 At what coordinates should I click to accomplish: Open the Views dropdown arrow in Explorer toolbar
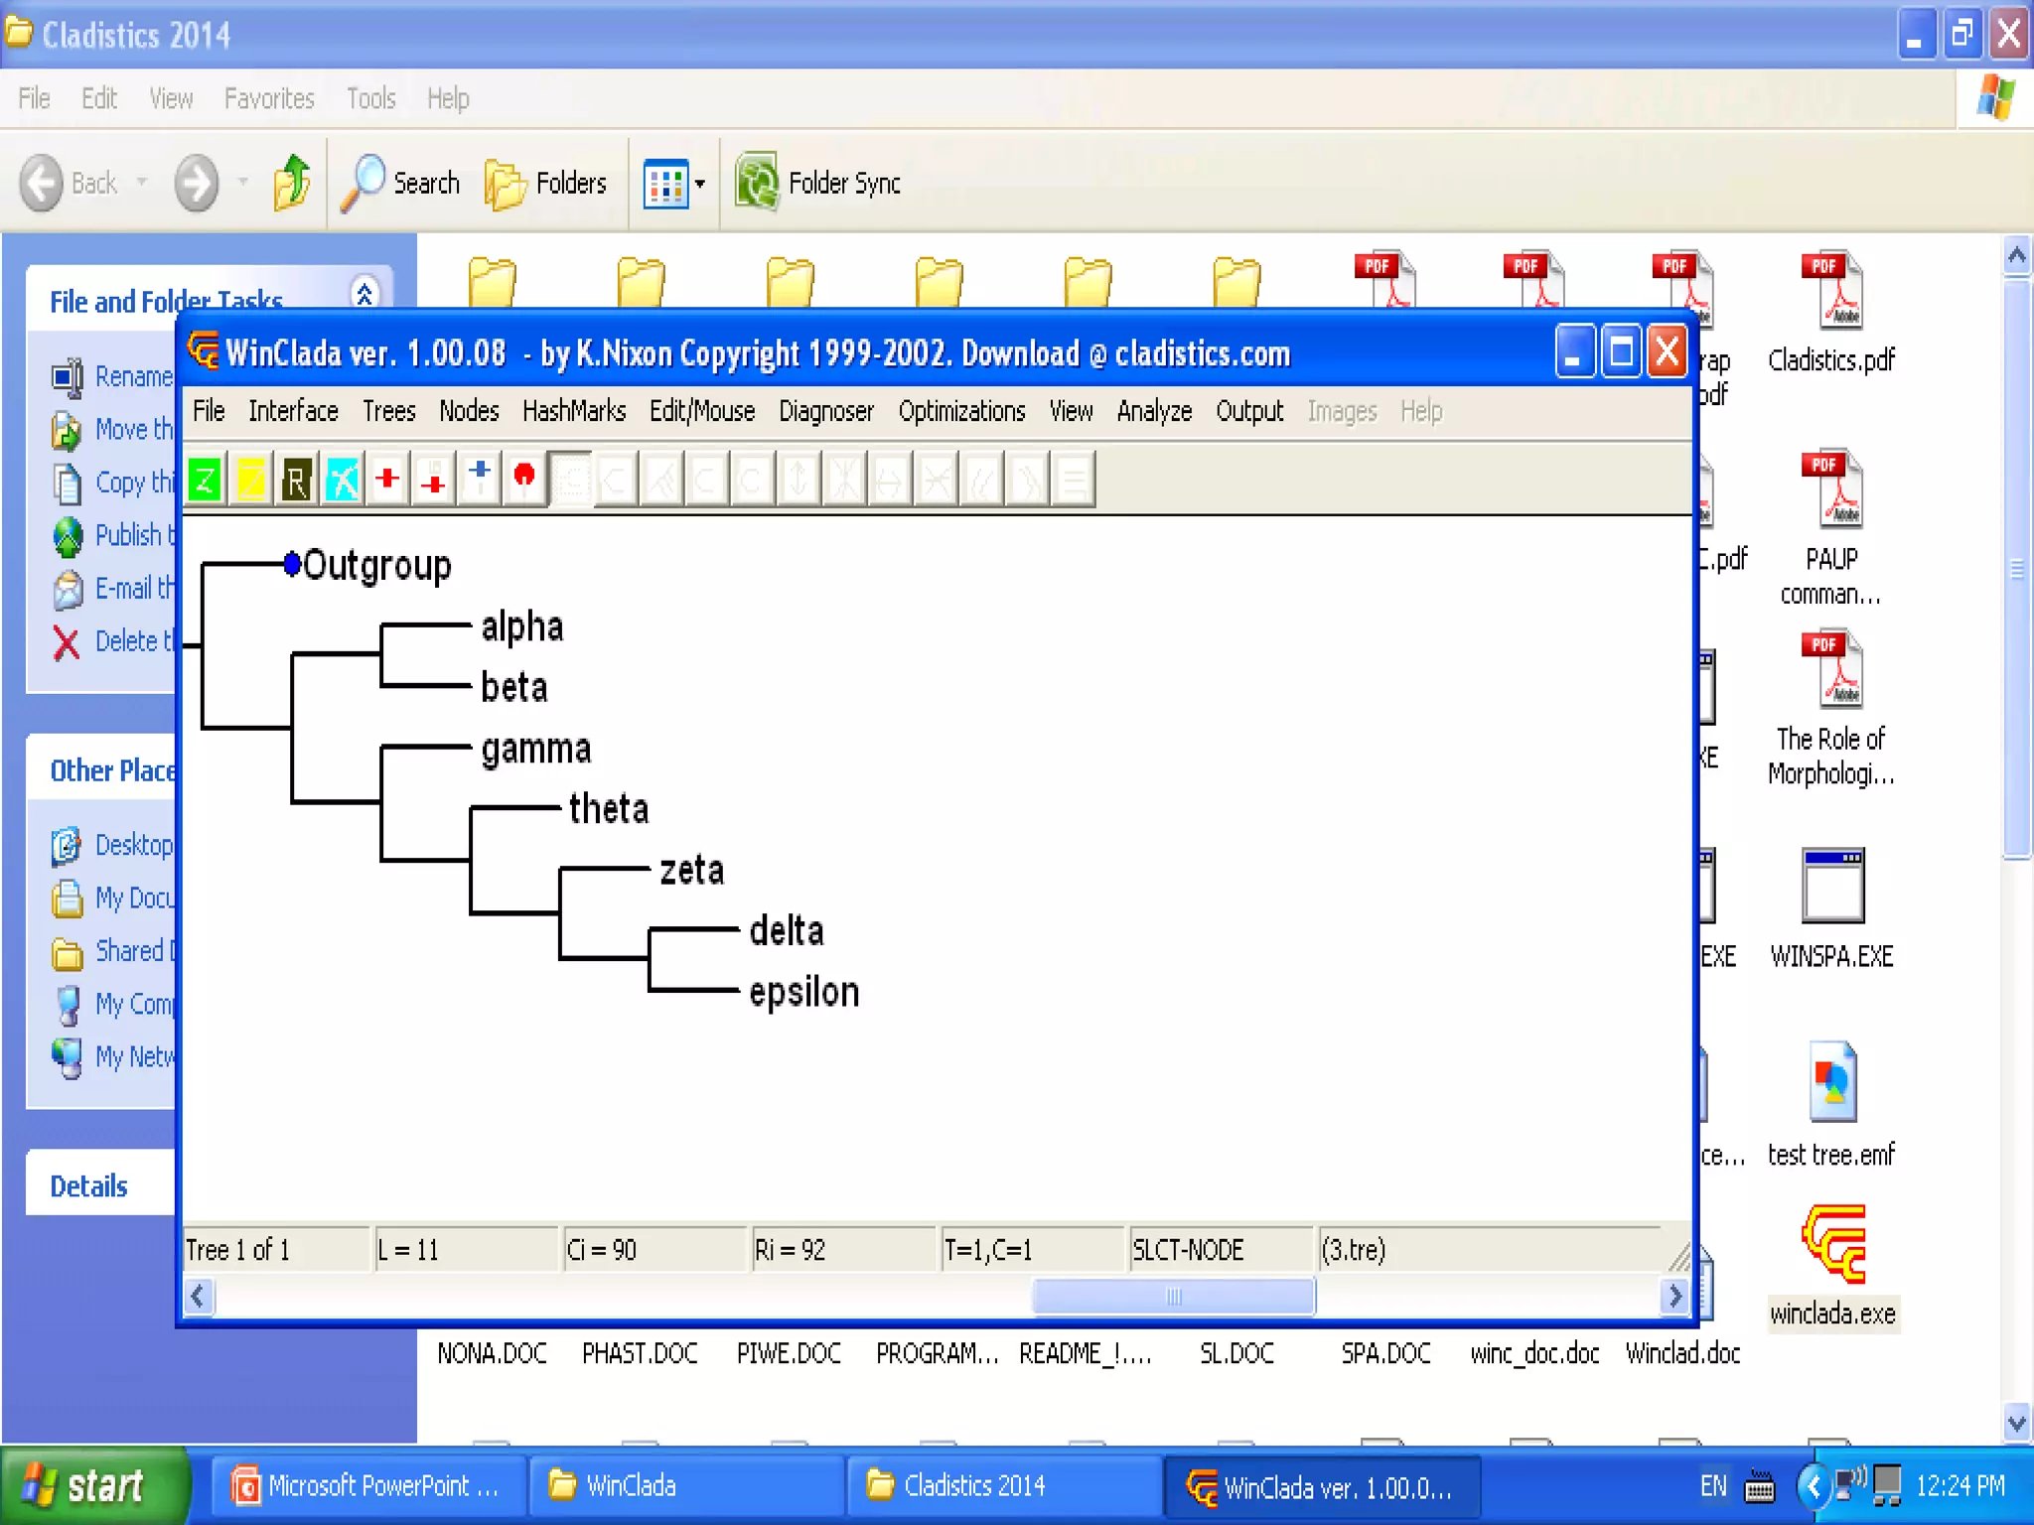point(700,184)
